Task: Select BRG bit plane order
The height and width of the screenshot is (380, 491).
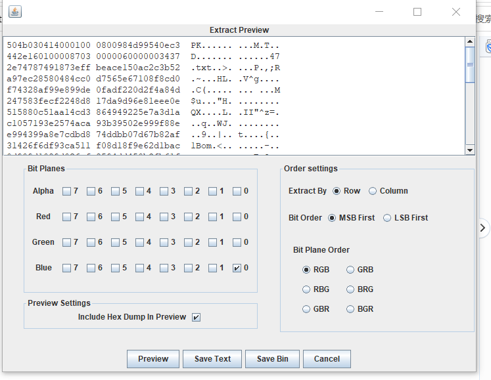Action: (350, 289)
